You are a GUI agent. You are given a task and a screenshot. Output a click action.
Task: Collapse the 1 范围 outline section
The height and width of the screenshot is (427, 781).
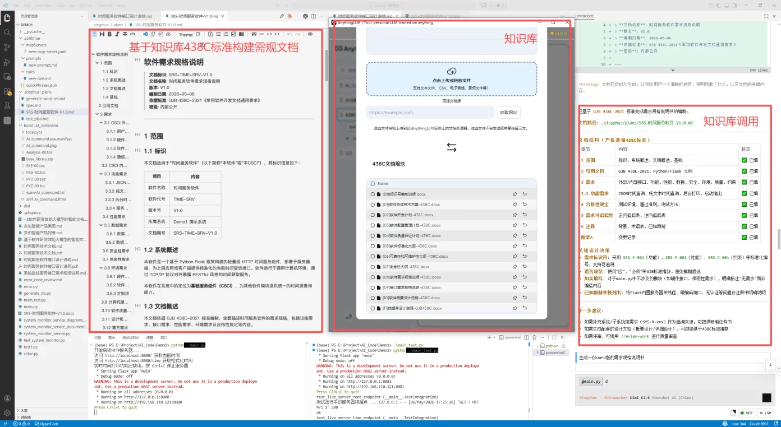97,63
